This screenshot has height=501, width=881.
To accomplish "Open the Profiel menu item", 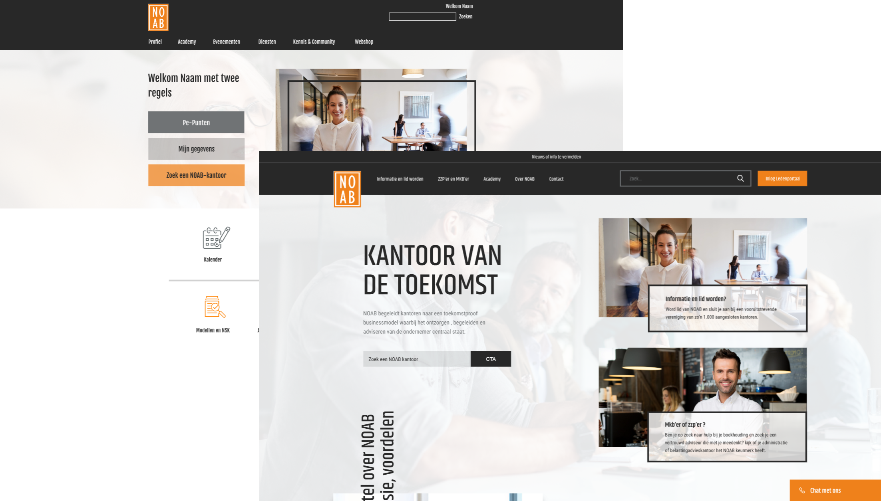I will 155,42.
